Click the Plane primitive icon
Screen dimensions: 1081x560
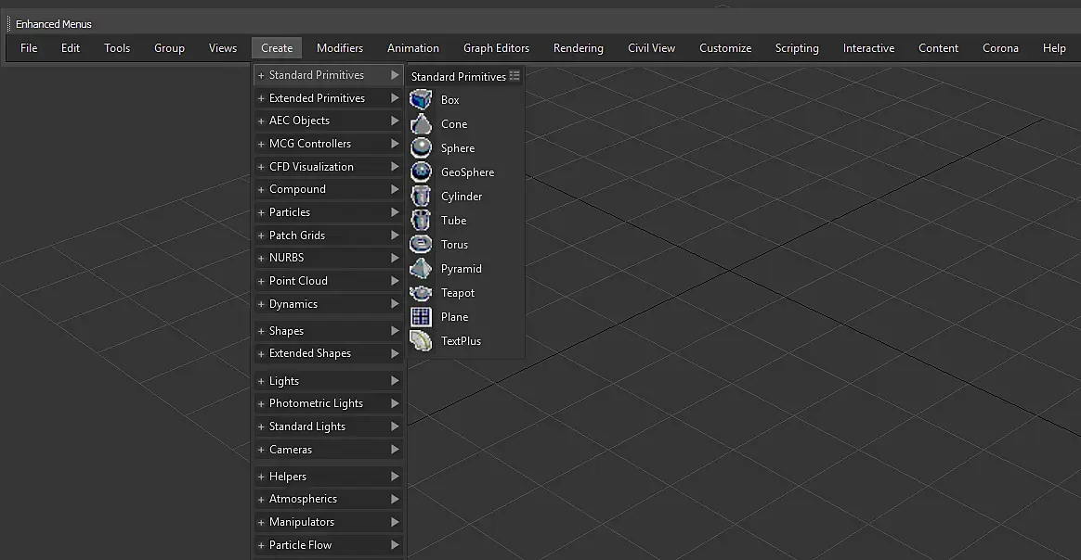point(421,316)
